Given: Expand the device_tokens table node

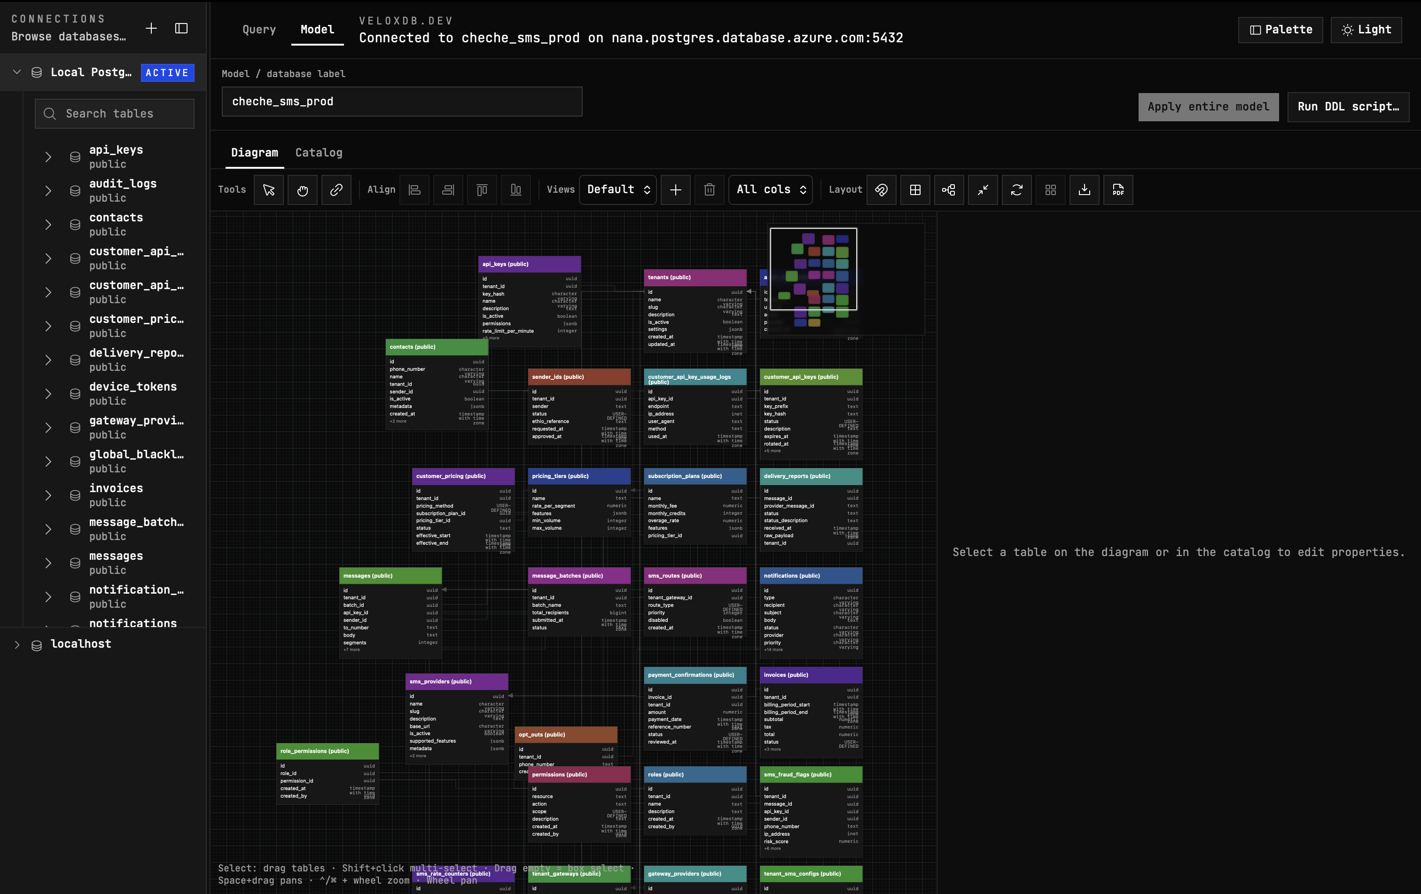Looking at the screenshot, I should tap(48, 394).
